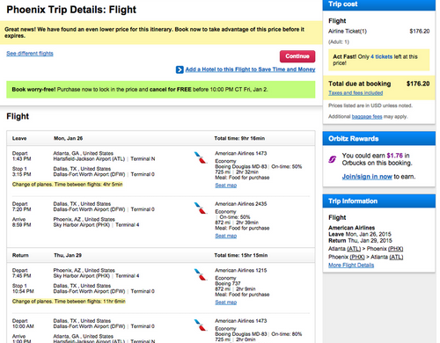Click the Trip cost panel header
The image size is (440, 343).
[x=379, y=4]
